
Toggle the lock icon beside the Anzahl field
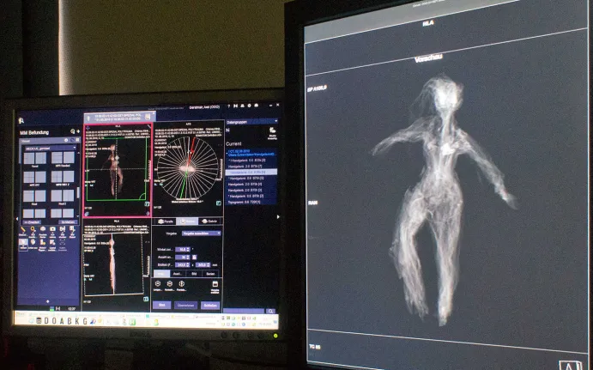coord(195,258)
